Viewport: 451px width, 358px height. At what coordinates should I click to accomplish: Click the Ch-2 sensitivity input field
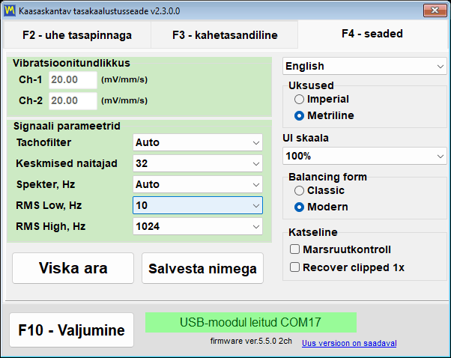[73, 100]
